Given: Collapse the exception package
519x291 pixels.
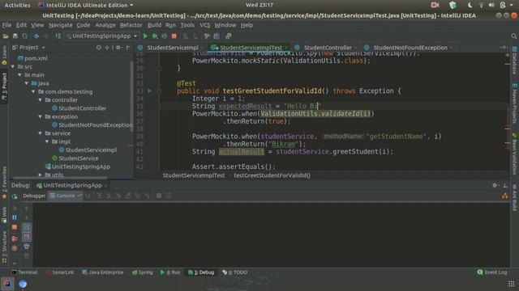Looking at the screenshot, I should [40, 116].
